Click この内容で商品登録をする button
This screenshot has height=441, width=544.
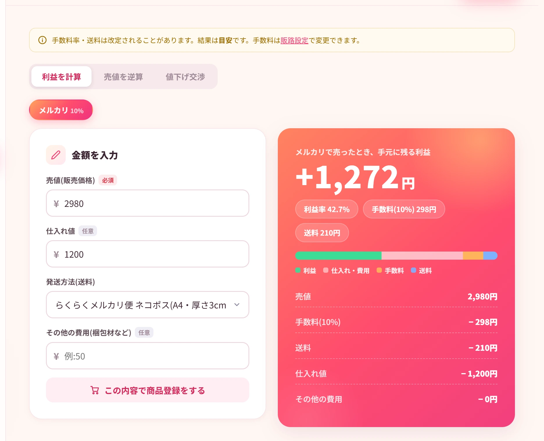(x=148, y=390)
